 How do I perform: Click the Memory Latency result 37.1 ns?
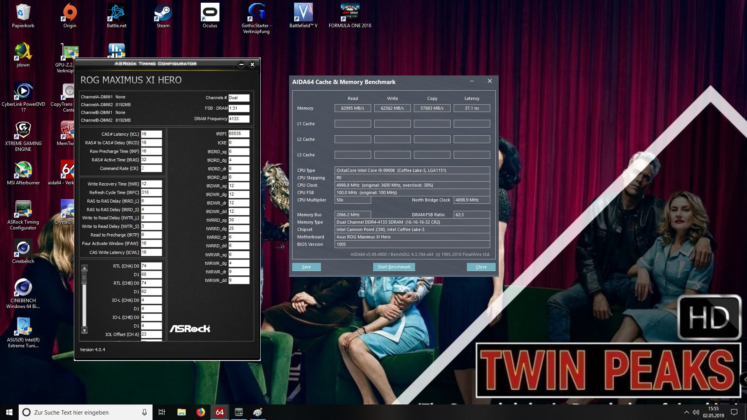(x=472, y=108)
